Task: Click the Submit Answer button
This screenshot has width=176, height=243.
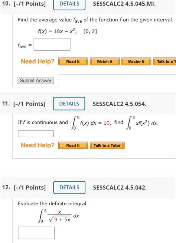Action: pos(36,81)
